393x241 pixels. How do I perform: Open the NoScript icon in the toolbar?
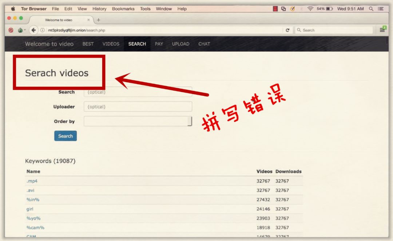11,30
